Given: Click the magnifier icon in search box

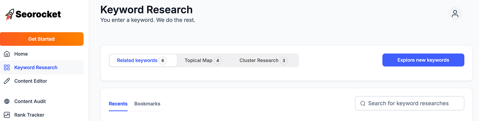Looking at the screenshot, I should [363, 103].
